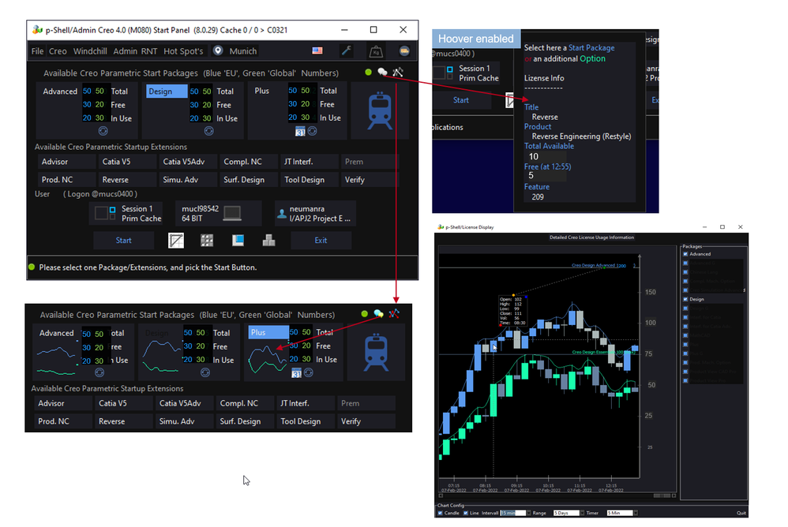Uncheck Design package in License Display
Image resolution: width=788 pixels, height=527 pixels.
pyautogui.click(x=685, y=299)
